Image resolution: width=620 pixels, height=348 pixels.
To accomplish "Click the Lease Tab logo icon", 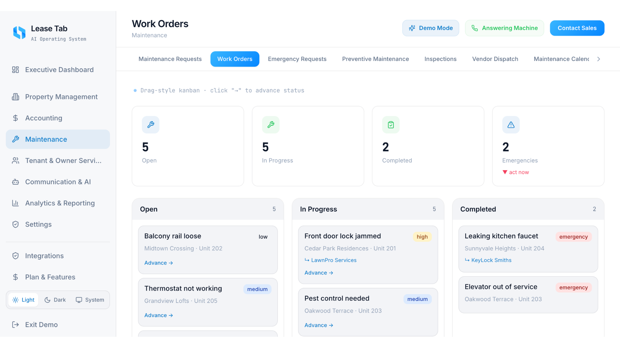I will pyautogui.click(x=19, y=33).
